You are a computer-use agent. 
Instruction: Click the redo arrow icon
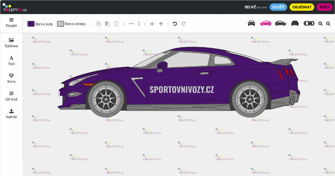click(x=183, y=24)
